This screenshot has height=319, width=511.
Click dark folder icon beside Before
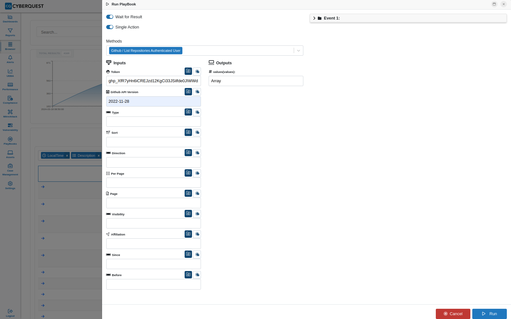coord(188,275)
